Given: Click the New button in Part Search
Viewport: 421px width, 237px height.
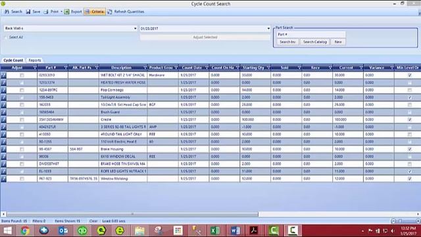Looking at the screenshot, I should coord(338,42).
